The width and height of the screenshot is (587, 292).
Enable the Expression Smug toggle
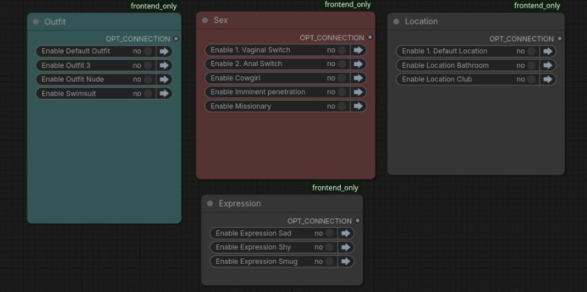(329, 261)
